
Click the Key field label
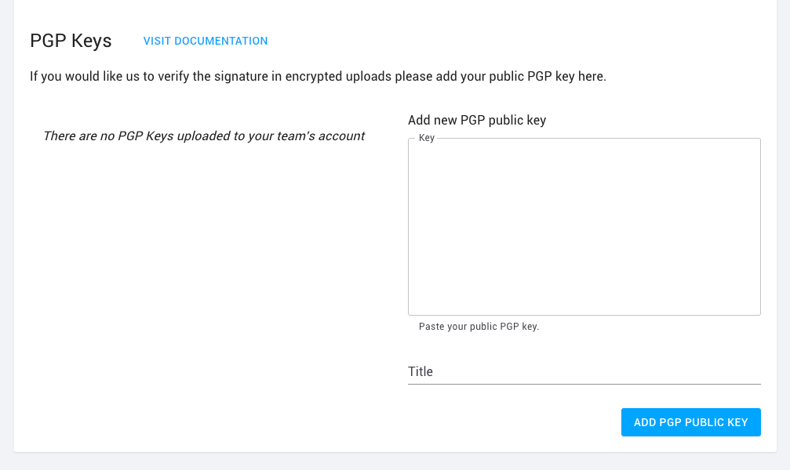point(428,137)
